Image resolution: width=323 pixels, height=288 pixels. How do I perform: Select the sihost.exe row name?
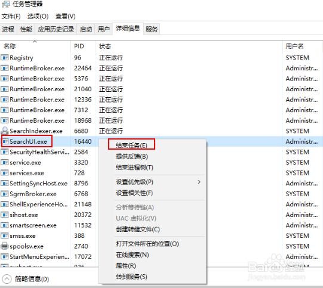click(24, 215)
